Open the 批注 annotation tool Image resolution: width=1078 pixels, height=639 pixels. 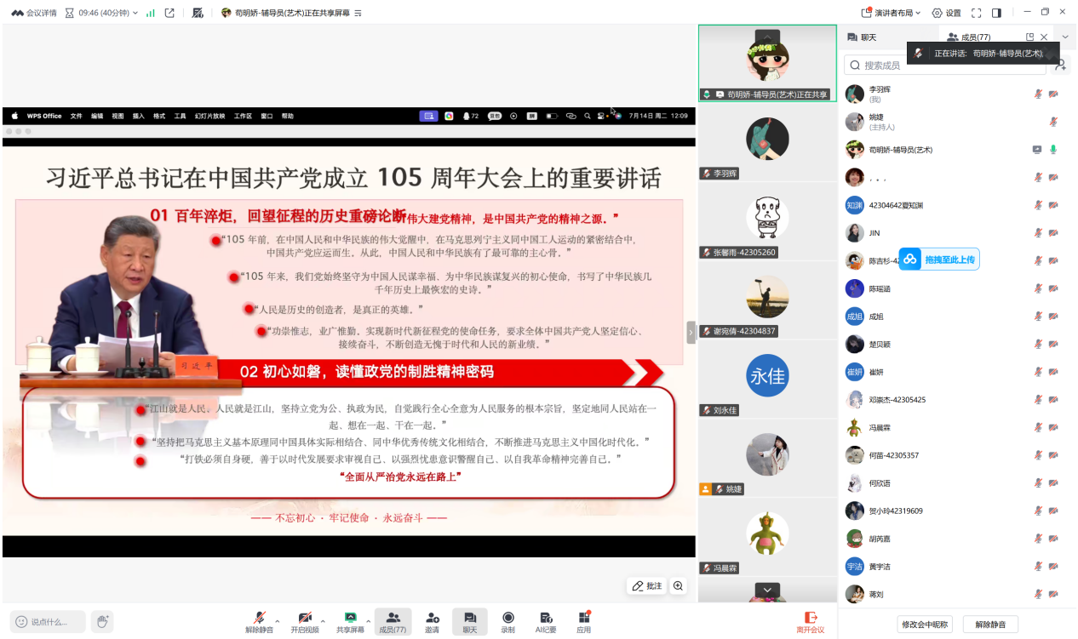(x=647, y=585)
